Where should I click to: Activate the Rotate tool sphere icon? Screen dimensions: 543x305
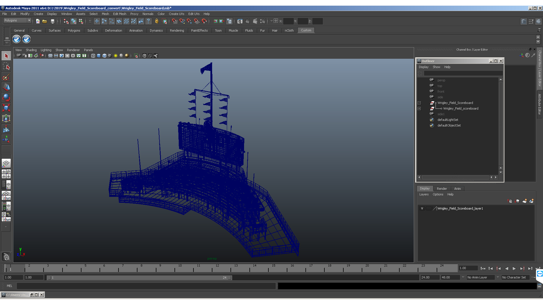(x=6, y=98)
